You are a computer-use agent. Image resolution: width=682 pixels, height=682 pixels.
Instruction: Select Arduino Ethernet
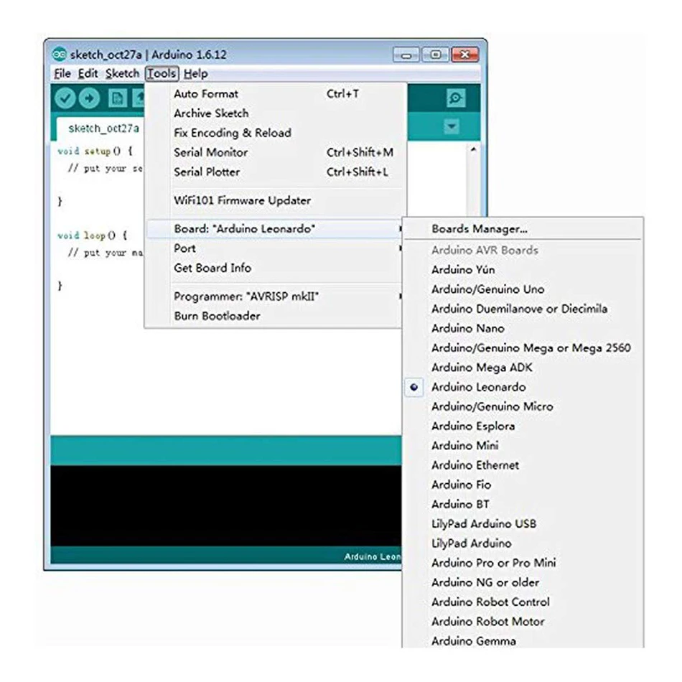point(523,465)
